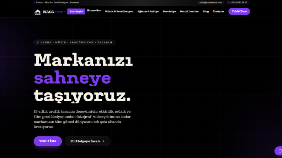
Task: Click the '15 yıllık grafik tasarım' paragraph
Action: point(82,119)
